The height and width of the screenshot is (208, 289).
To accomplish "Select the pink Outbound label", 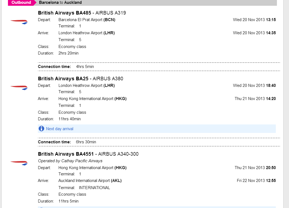I will coord(21,2).
